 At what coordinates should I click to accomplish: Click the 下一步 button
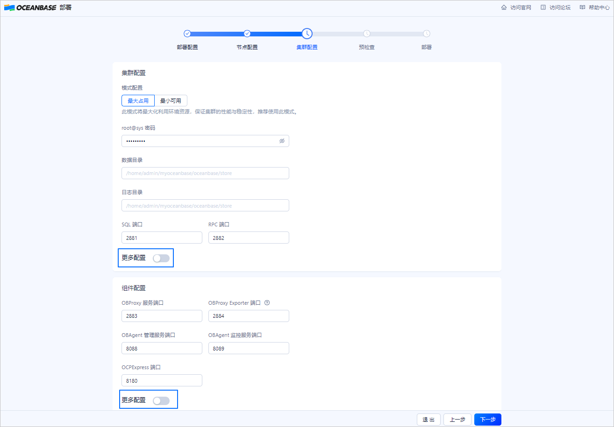[x=487, y=419]
